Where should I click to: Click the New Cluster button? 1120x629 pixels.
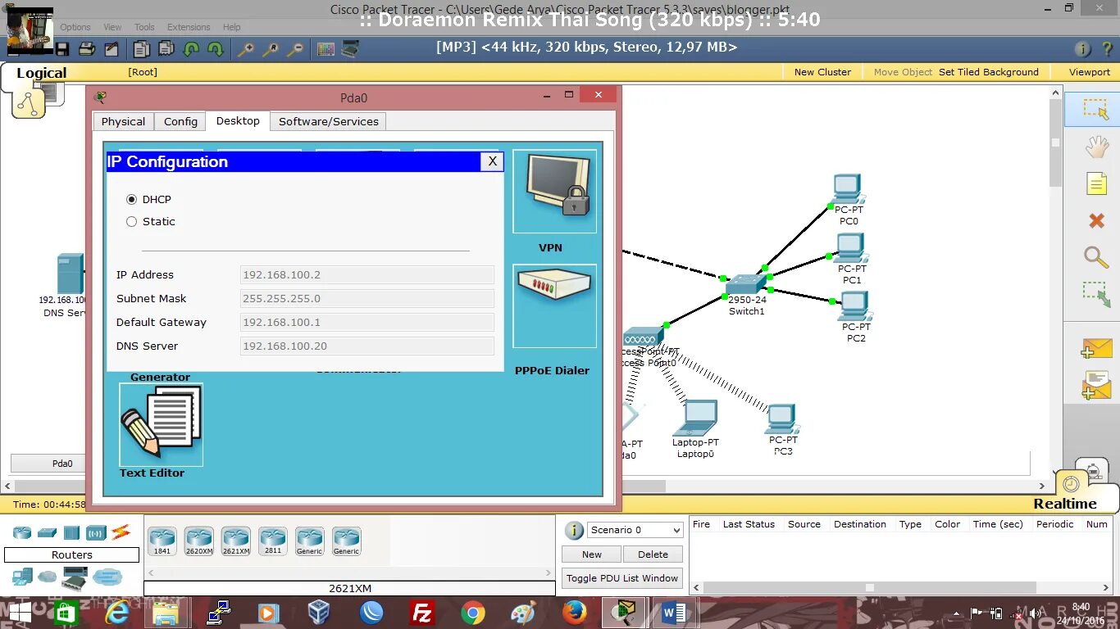(x=822, y=72)
